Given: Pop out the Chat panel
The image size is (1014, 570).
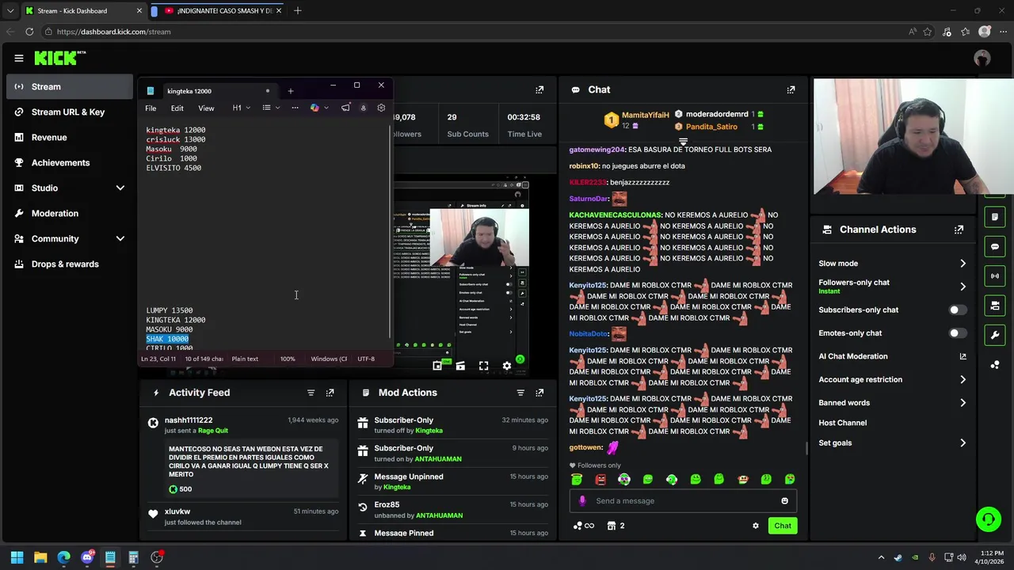Looking at the screenshot, I should pos(791,89).
